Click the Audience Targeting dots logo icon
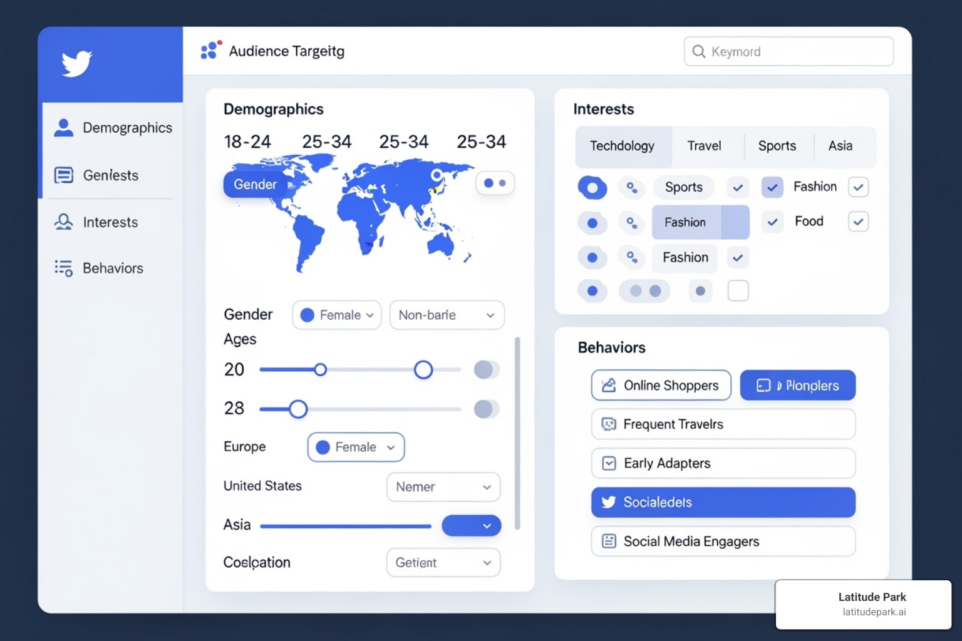Image resolution: width=962 pixels, height=641 pixels. [210, 50]
